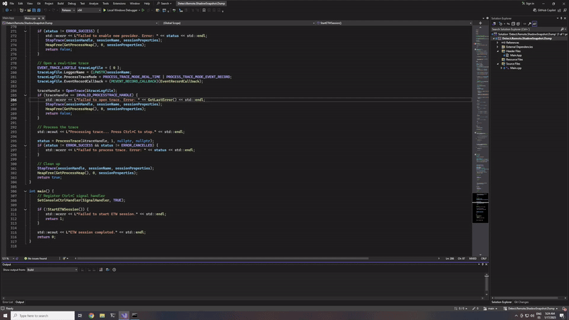Open the Git Changes tab
The width and height of the screenshot is (569, 320).
[521, 302]
